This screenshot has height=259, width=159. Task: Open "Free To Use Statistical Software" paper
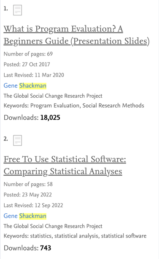(65, 165)
